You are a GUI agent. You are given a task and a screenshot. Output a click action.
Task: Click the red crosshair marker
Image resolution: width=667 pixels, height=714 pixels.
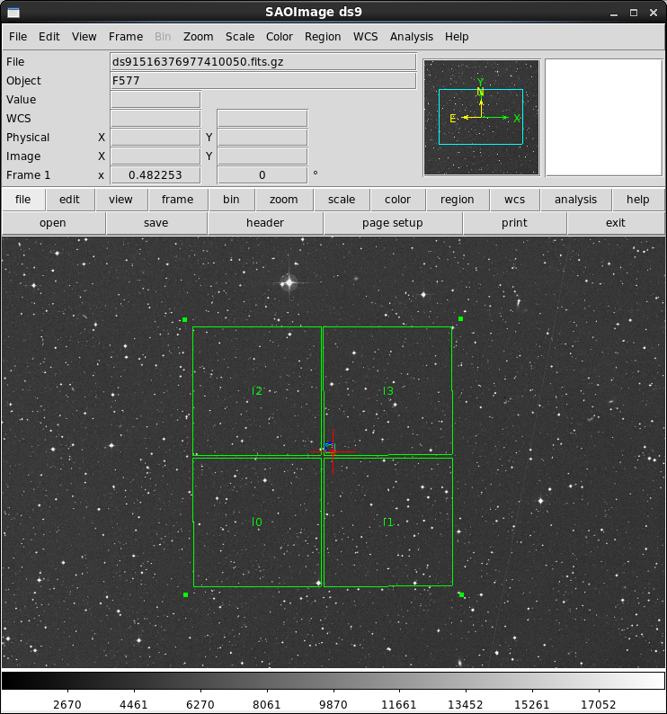coord(333,451)
